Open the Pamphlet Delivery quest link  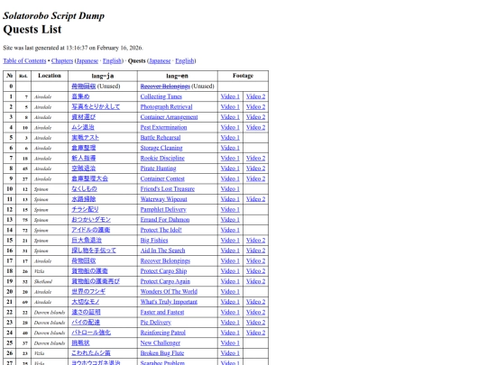(x=163, y=209)
